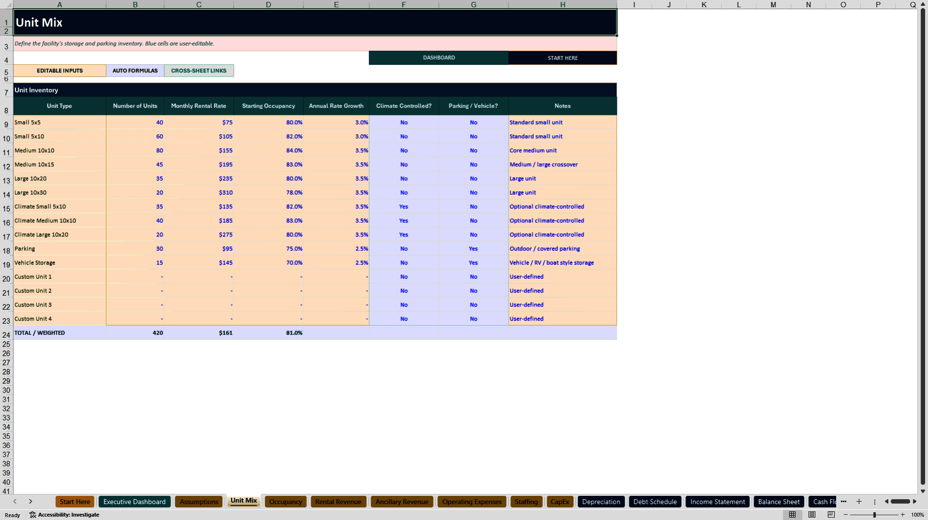This screenshot has height=520, width=928.
Task: Select Large 10x30 starting occupancy 78.0%
Action: point(269,192)
